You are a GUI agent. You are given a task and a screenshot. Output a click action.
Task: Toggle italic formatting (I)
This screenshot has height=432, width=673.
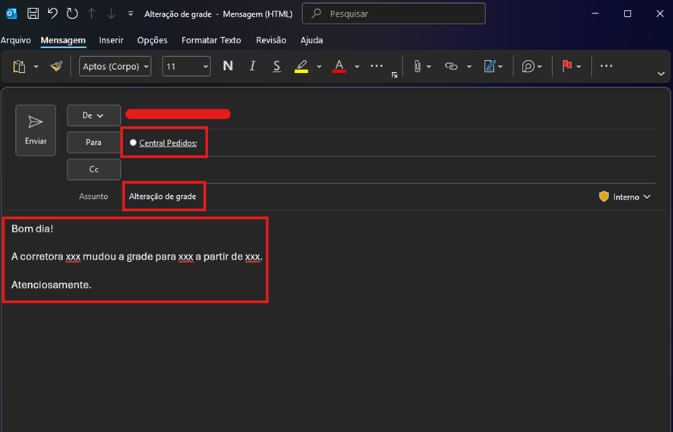[253, 67]
